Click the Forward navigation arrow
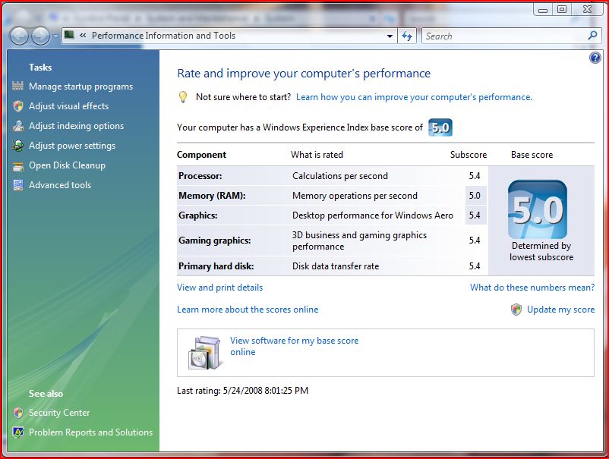The image size is (609, 459). (40, 36)
